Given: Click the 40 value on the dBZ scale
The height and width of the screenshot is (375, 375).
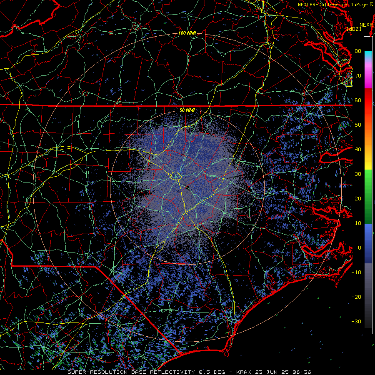Looking at the screenshot, I should click(358, 150).
